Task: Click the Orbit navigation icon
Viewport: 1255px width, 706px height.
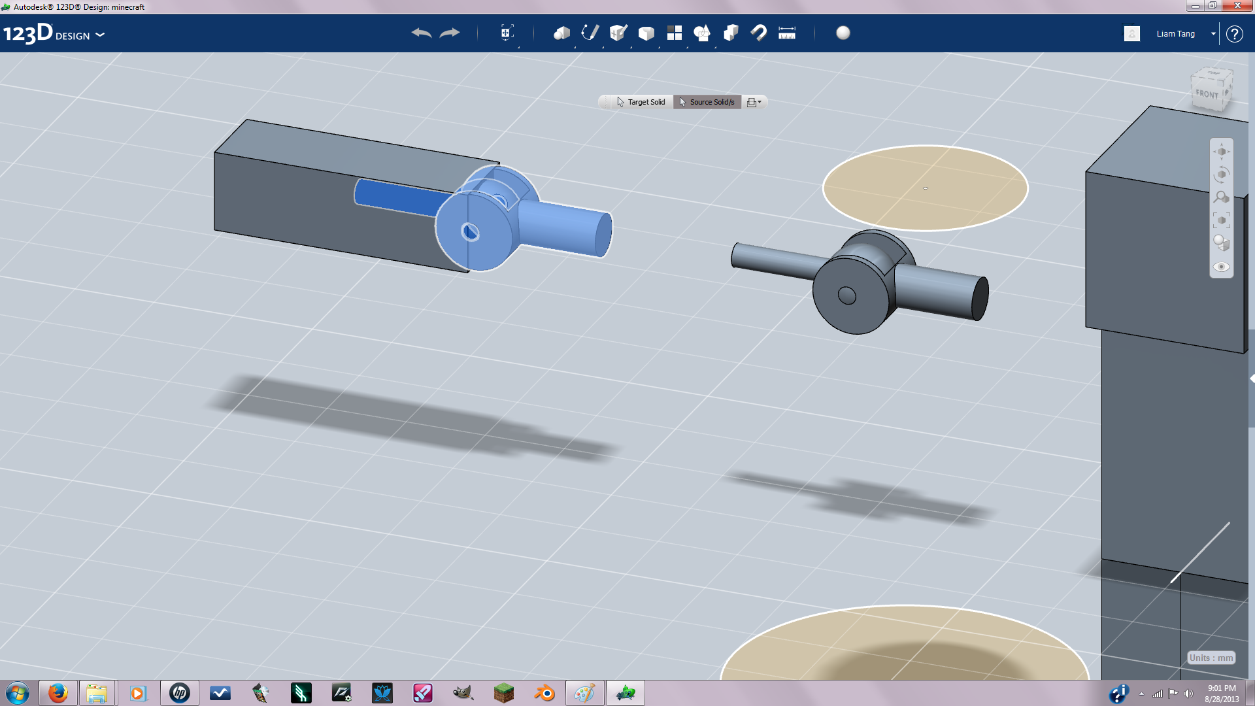Action: click(1222, 175)
